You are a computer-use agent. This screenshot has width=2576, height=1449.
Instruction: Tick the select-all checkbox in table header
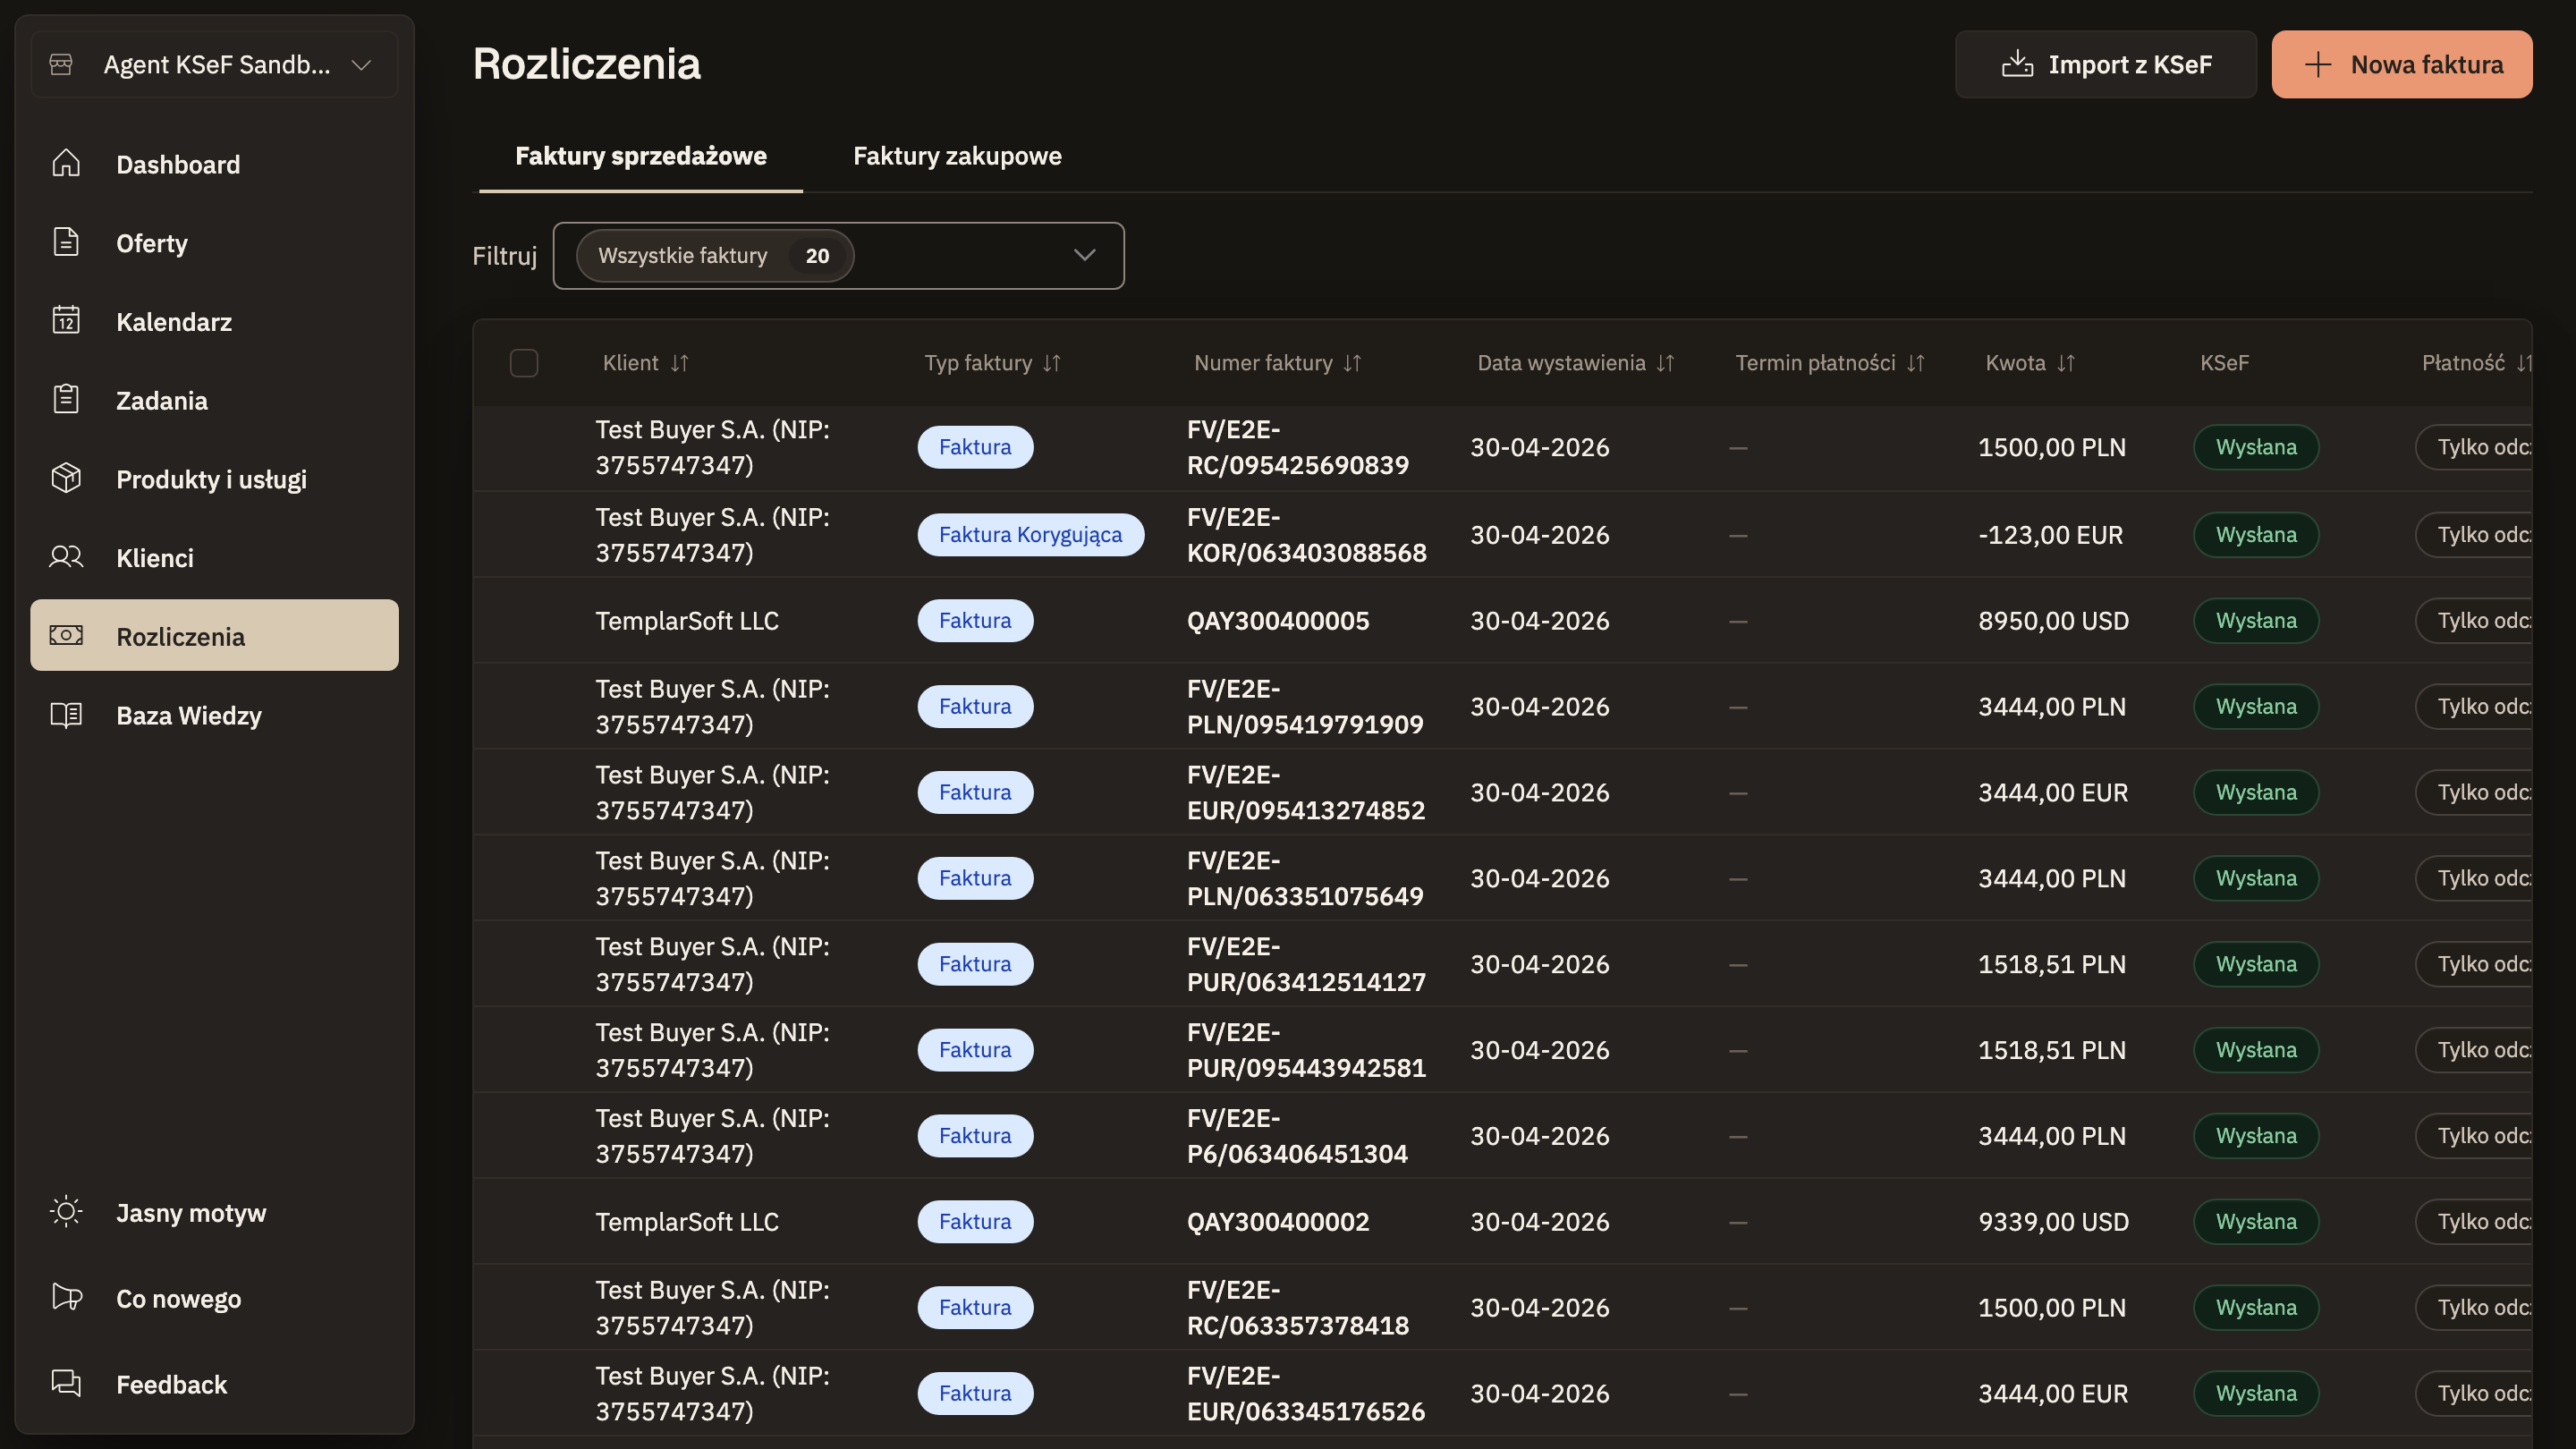pos(524,363)
